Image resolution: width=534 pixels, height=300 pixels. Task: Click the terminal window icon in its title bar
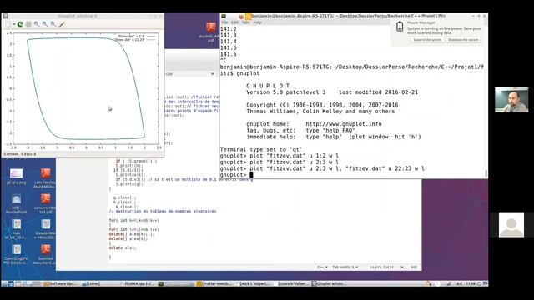point(224,16)
